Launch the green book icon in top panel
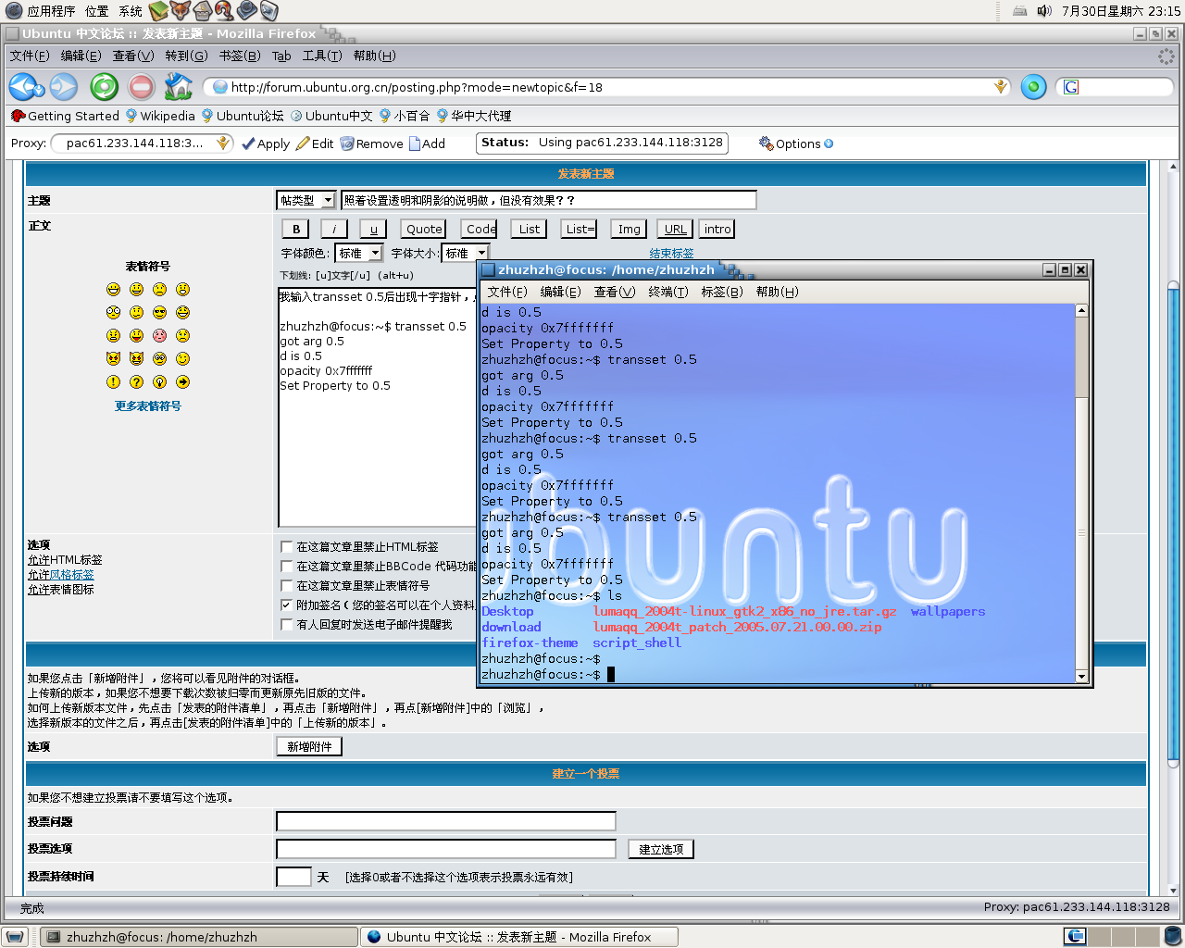Image resolution: width=1185 pixels, height=948 pixels. click(x=158, y=11)
